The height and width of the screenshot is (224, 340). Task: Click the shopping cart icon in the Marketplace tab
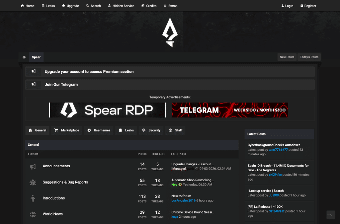coord(56,130)
